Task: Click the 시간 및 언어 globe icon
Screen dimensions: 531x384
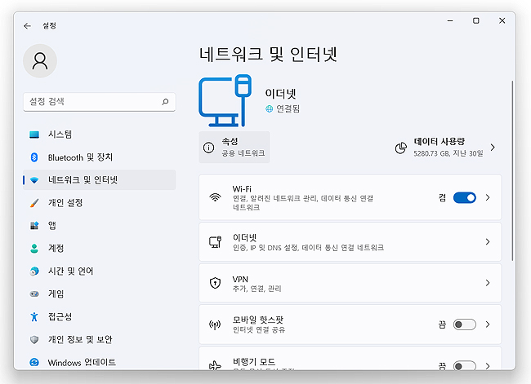Action: point(34,271)
